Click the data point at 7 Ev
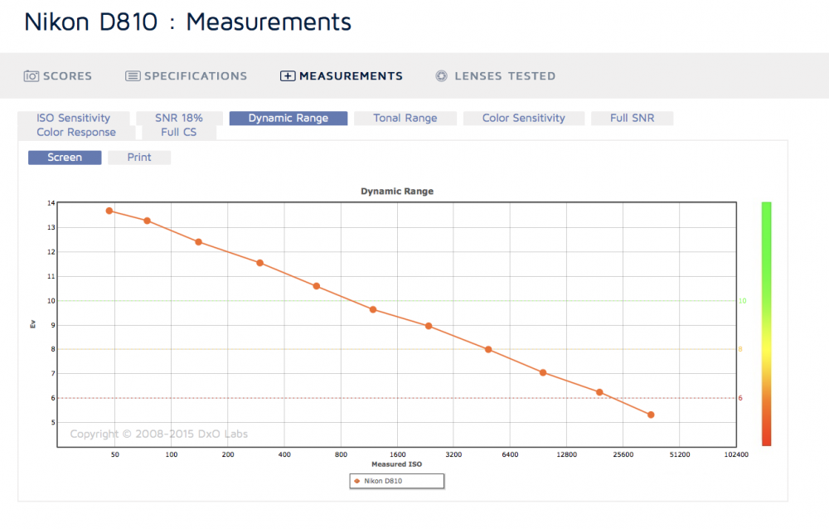Image resolution: width=829 pixels, height=529 pixels. [x=543, y=373]
